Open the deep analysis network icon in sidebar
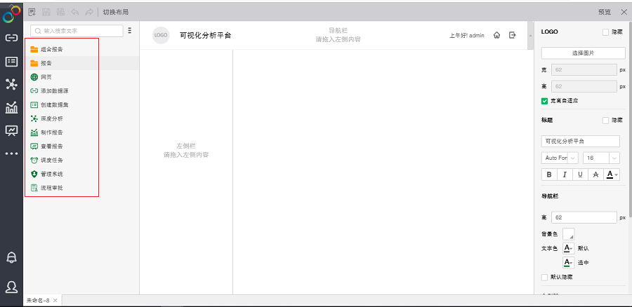 (x=11, y=84)
